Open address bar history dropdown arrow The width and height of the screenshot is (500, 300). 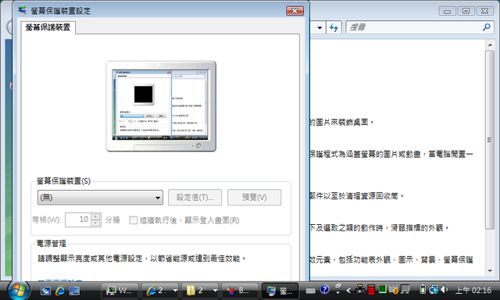pos(320,27)
